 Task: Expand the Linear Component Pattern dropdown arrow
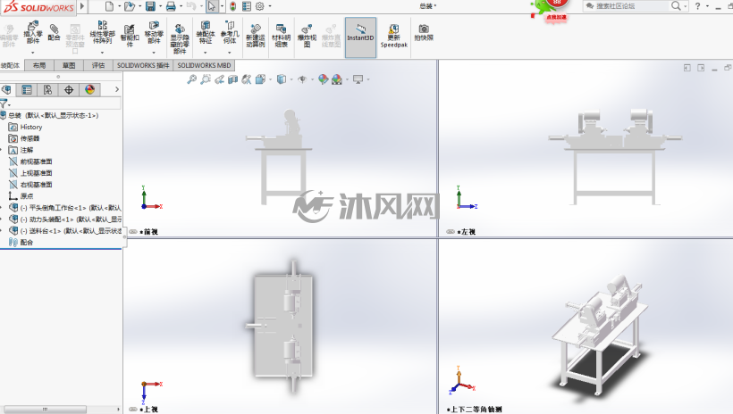tap(103, 53)
